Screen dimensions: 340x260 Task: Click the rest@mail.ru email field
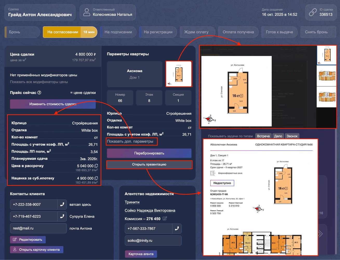tap(38, 228)
